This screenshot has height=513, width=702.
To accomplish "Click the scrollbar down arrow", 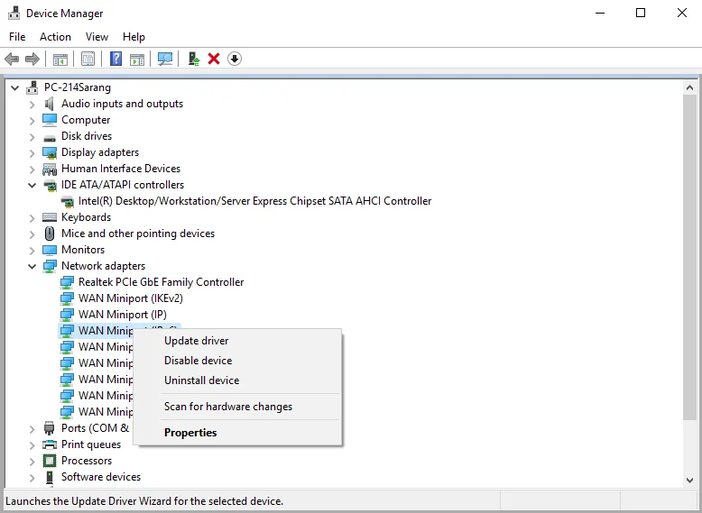I will point(689,481).
